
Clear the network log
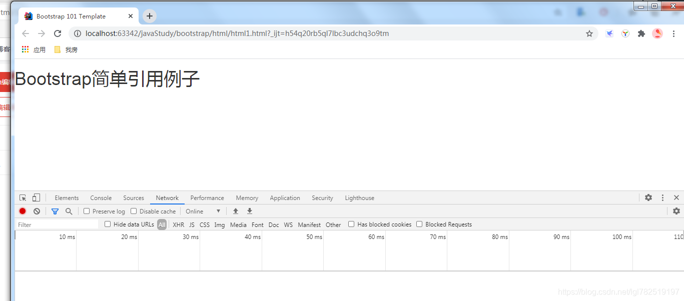click(x=37, y=211)
